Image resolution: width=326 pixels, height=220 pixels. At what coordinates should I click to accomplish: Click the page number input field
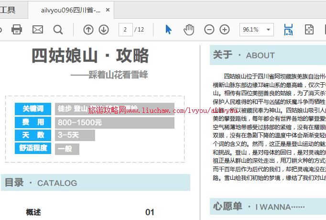(x=125, y=30)
